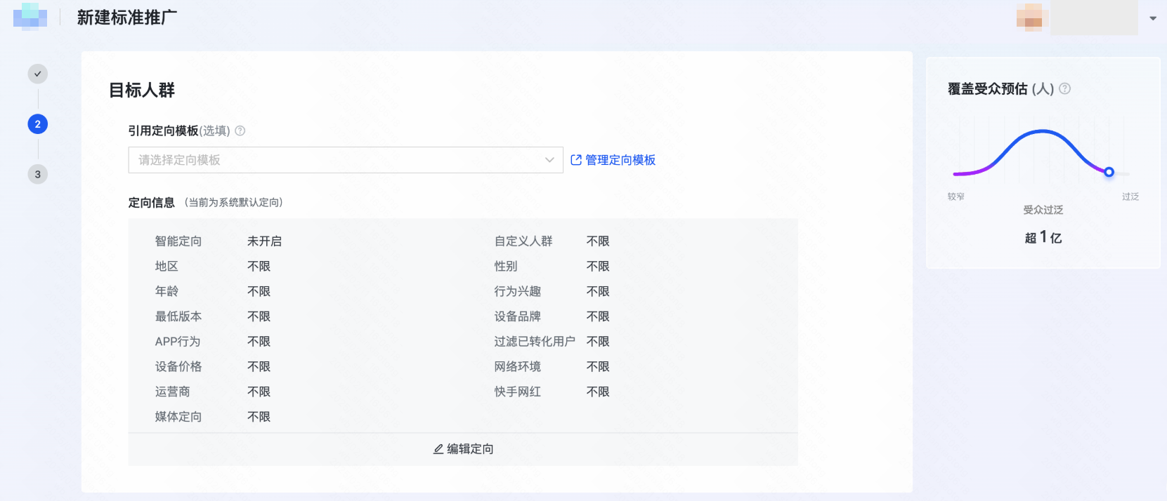Click the external link icon before 管理定向模板

[x=576, y=160]
